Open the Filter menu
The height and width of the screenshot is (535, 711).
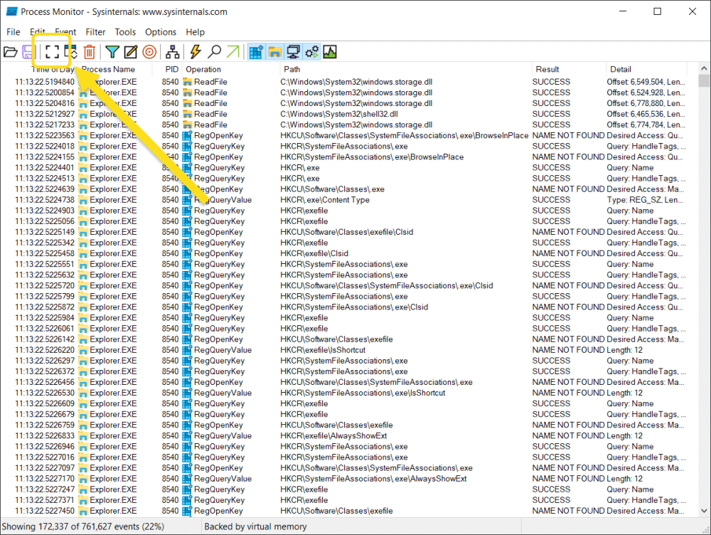pyautogui.click(x=96, y=32)
